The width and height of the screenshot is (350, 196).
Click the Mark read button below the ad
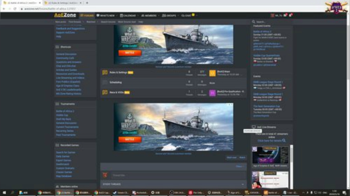[231, 158]
